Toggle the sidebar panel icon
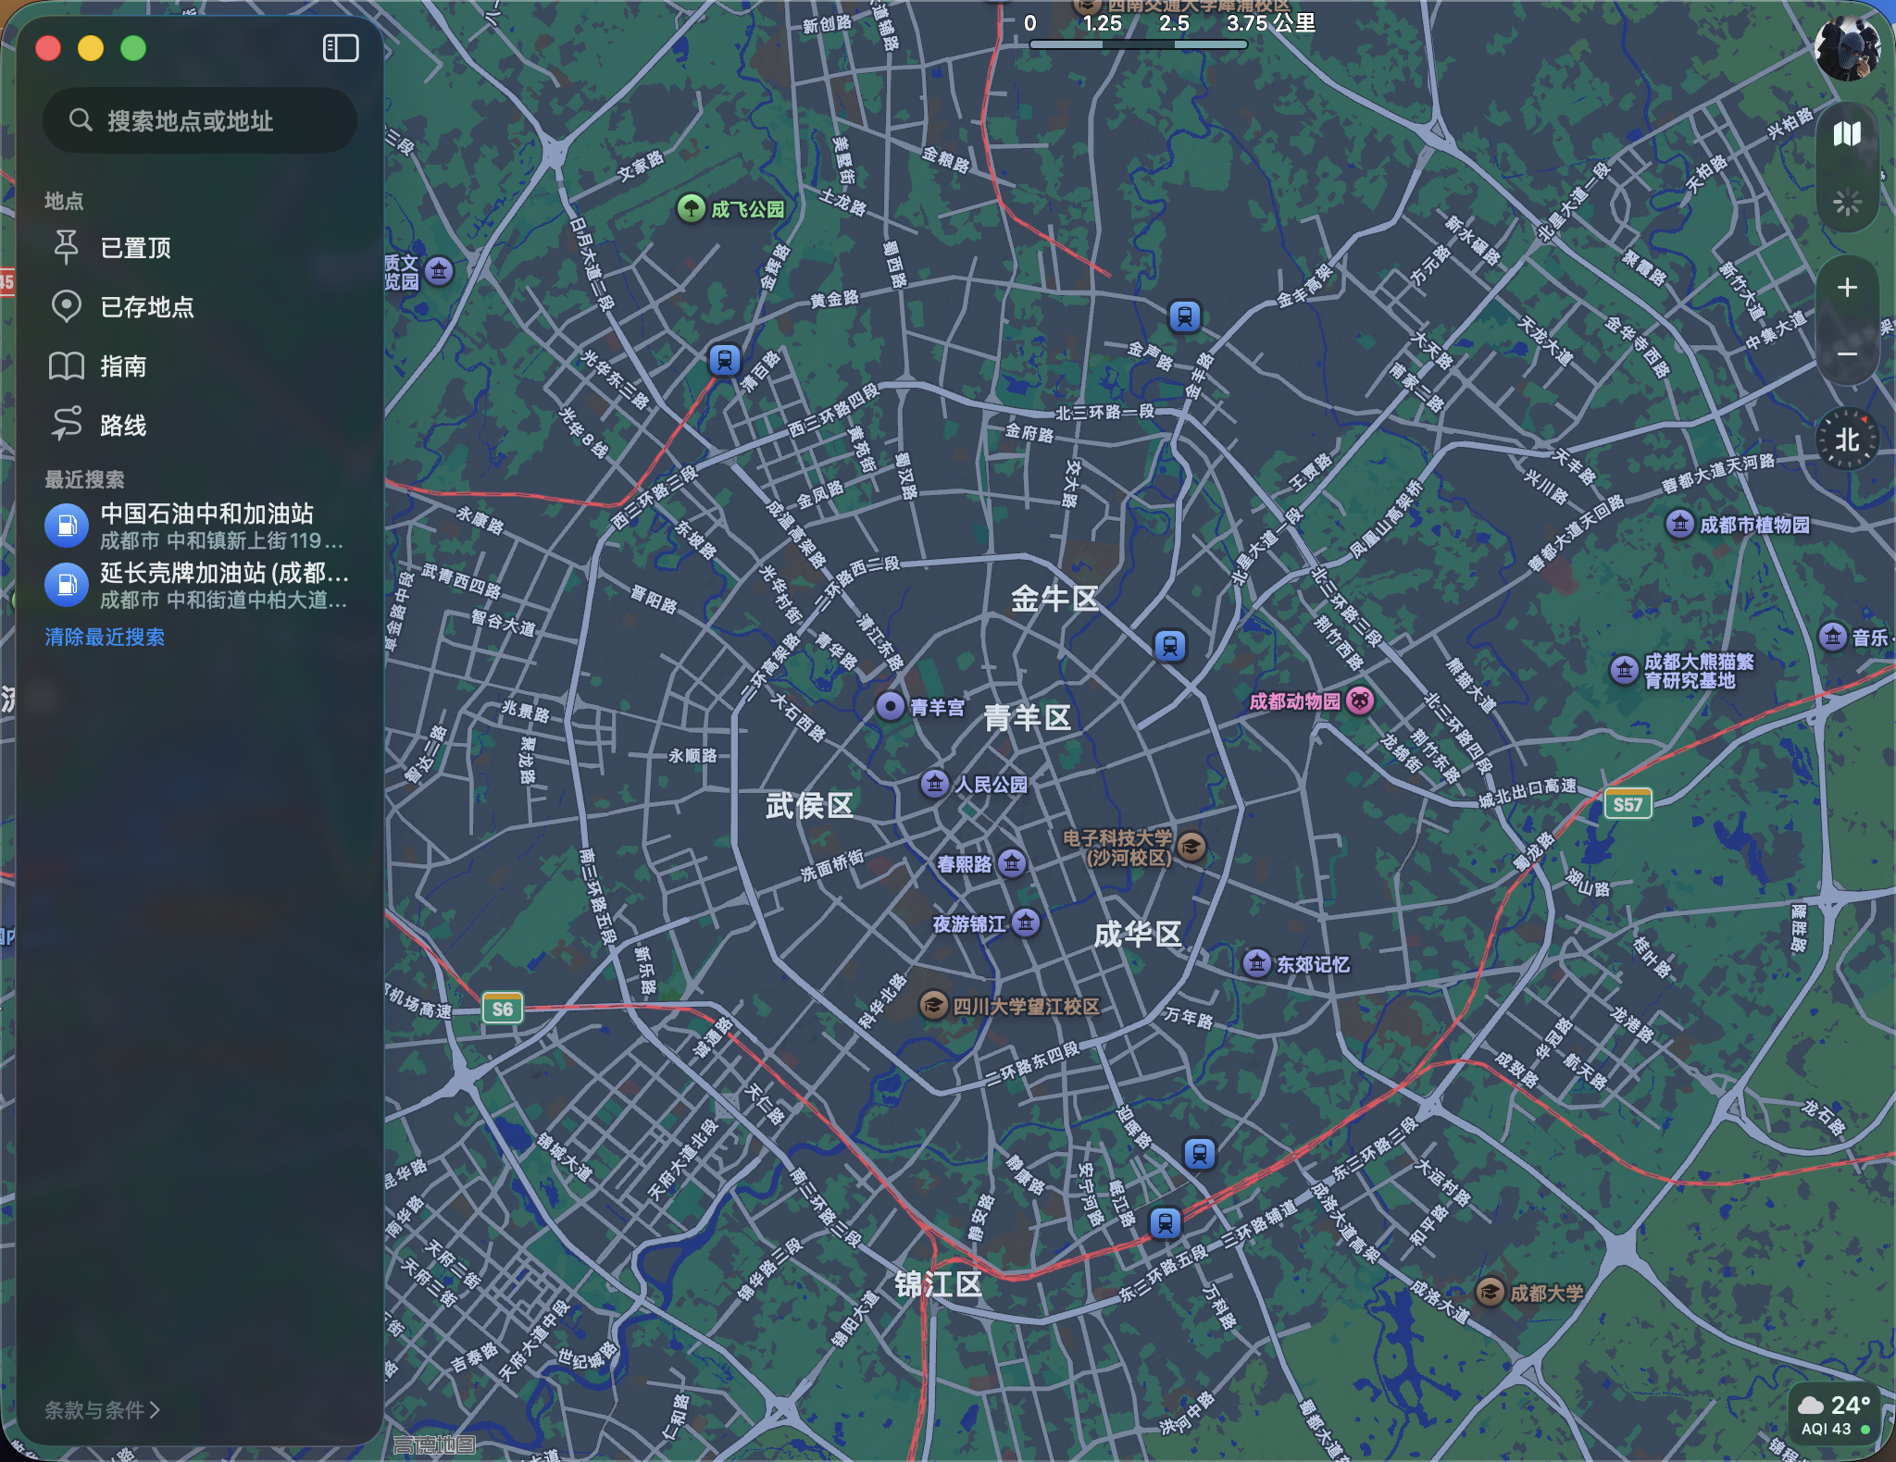Image resolution: width=1896 pixels, height=1462 pixels. pyautogui.click(x=340, y=48)
